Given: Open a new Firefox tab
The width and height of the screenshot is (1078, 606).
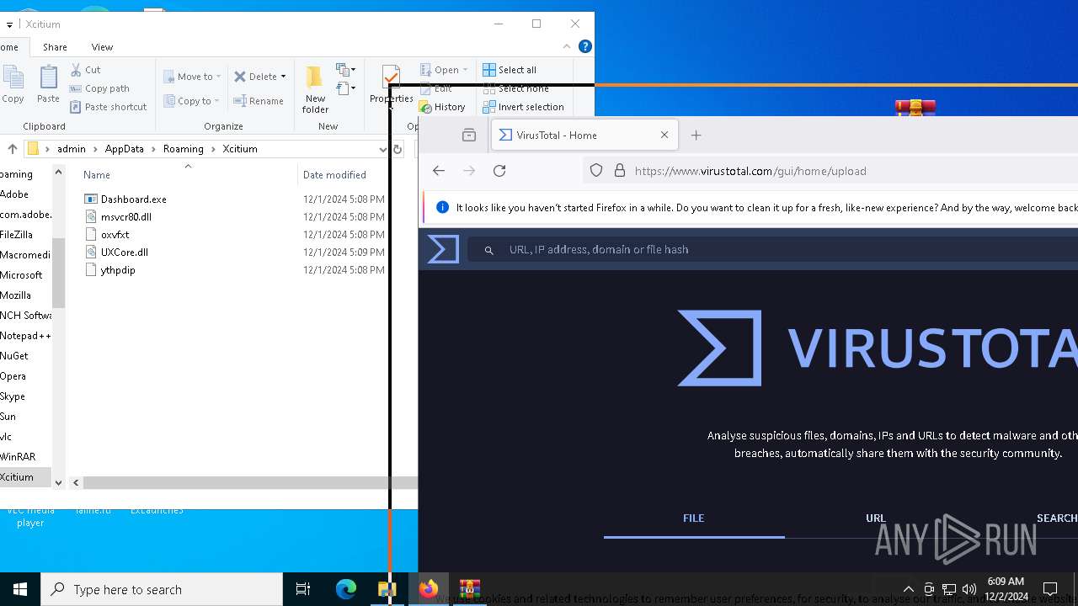Looking at the screenshot, I should tap(696, 136).
